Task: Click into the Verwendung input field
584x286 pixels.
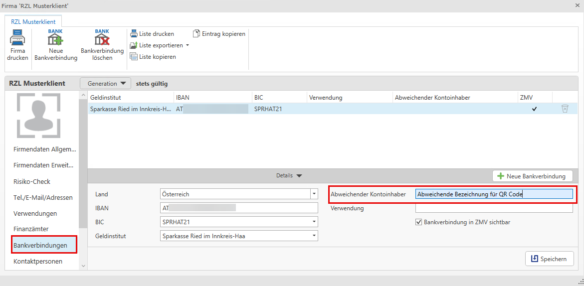Action: 494,208
